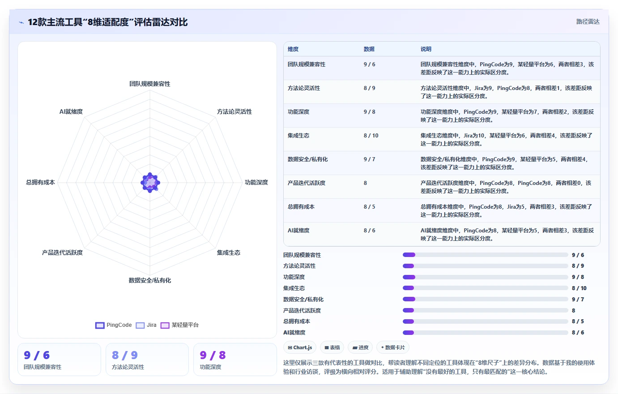Click the 路径雷达 label in the header
Image resolution: width=618 pixels, height=394 pixels.
[x=588, y=21]
